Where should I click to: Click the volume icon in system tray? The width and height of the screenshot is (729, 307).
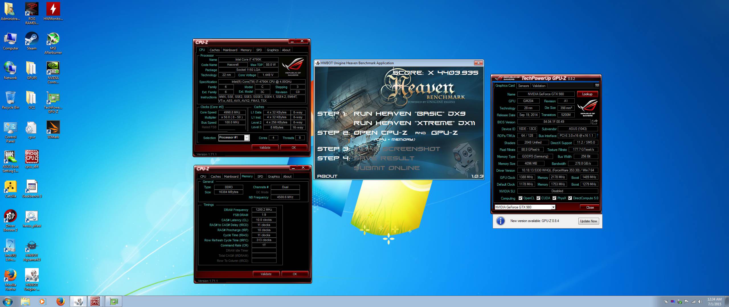tap(700, 302)
